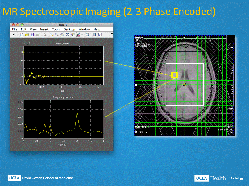Select the Edit Plot arrow tool
249x187 pixels.
tap(45, 35)
